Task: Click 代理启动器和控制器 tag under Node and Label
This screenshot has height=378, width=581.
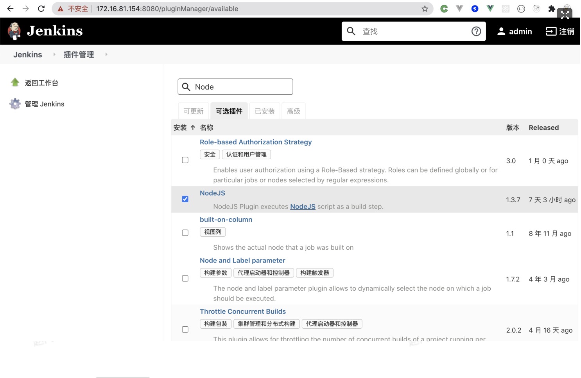Action: pyautogui.click(x=264, y=273)
